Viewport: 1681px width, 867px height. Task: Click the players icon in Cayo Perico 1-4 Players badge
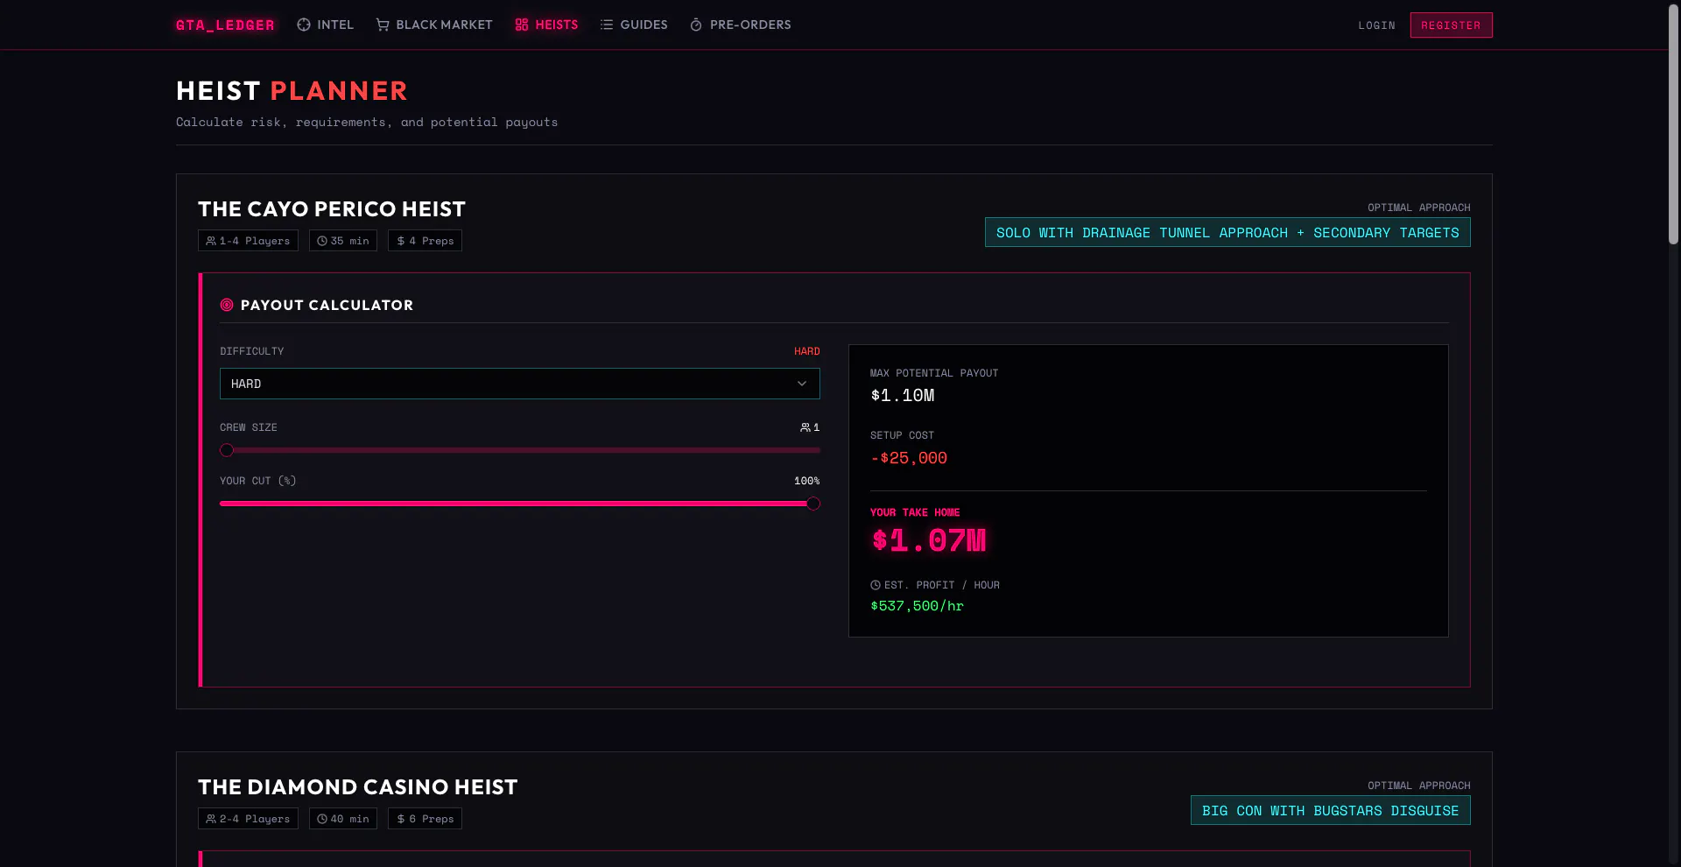tap(211, 241)
